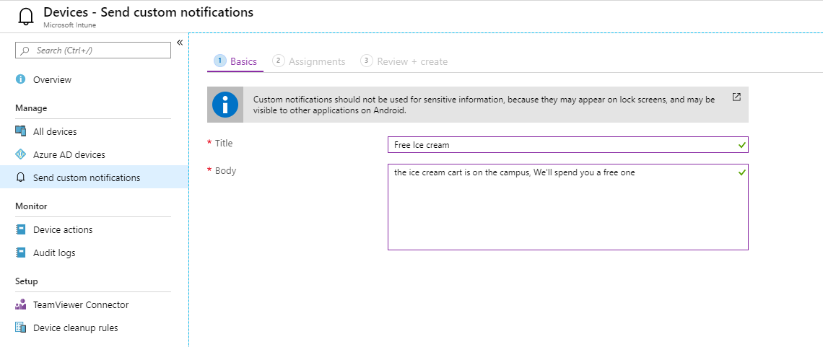Click the Overview info icon
The height and width of the screenshot is (347, 823).
click(21, 79)
